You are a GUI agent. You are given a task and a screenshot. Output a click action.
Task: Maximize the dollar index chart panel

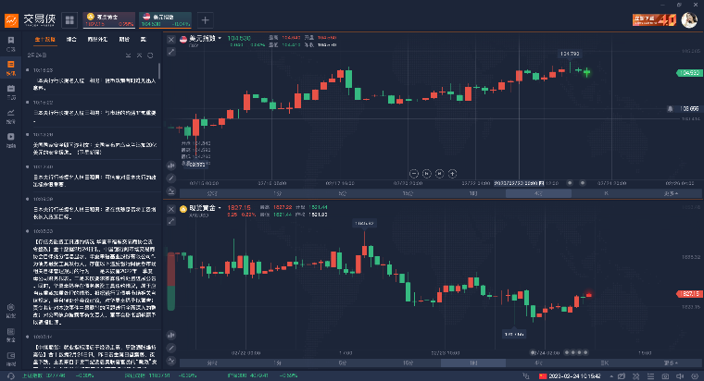coord(171,52)
